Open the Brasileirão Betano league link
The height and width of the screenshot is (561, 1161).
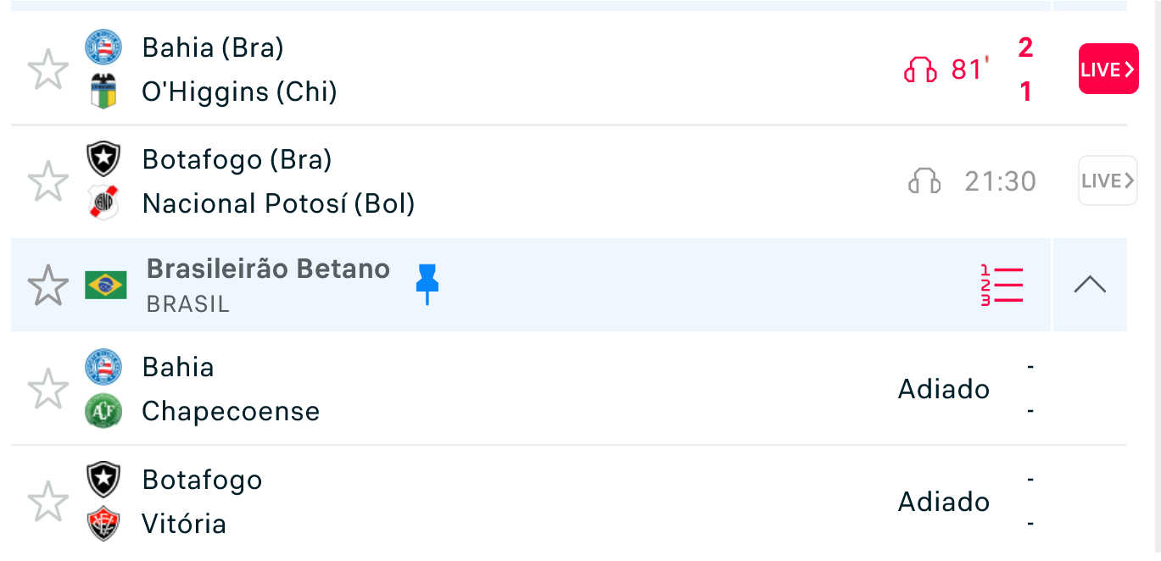pyautogui.click(x=268, y=269)
